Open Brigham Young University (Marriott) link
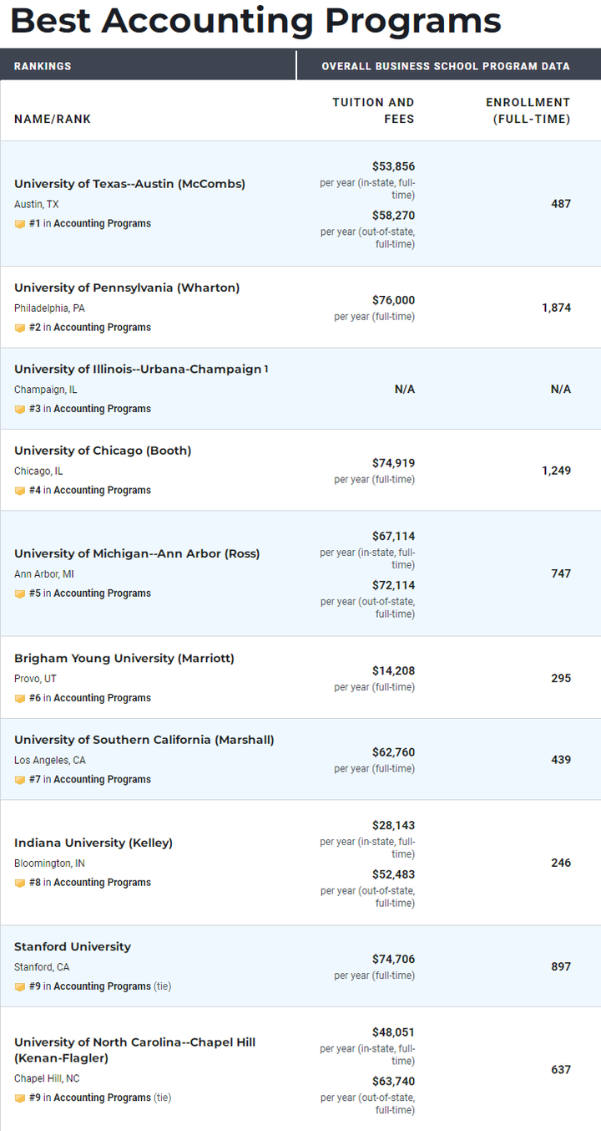 tap(124, 659)
